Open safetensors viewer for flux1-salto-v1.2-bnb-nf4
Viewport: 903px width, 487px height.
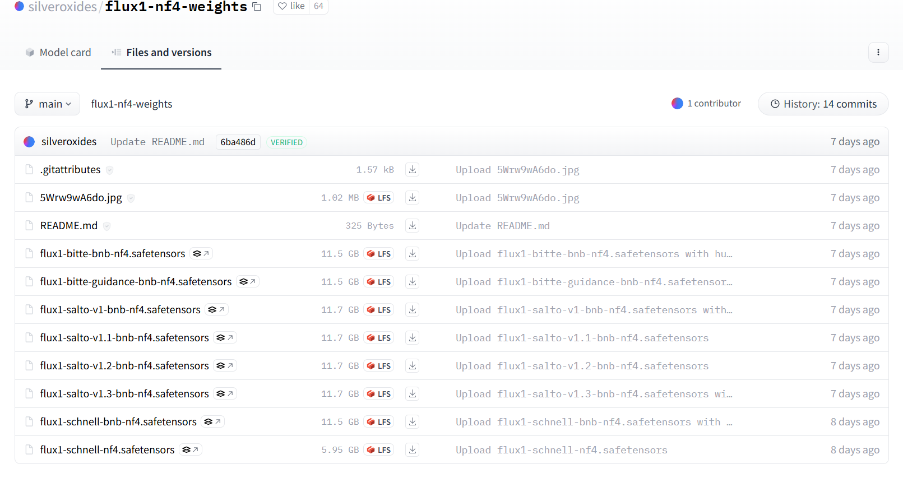pyautogui.click(x=225, y=366)
